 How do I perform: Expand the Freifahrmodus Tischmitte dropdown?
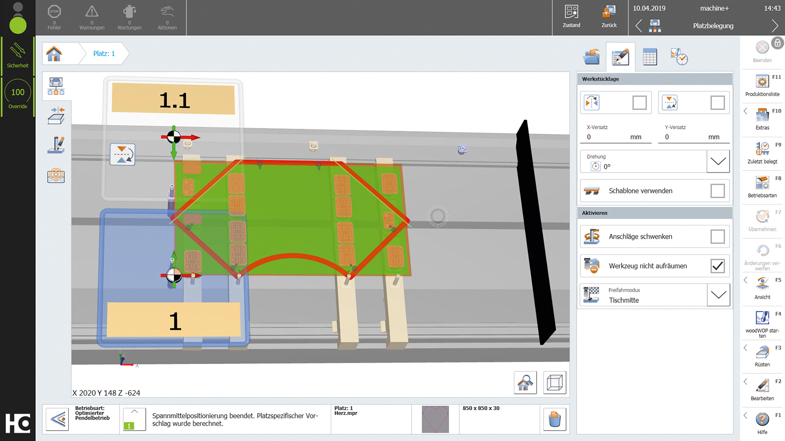click(x=718, y=294)
